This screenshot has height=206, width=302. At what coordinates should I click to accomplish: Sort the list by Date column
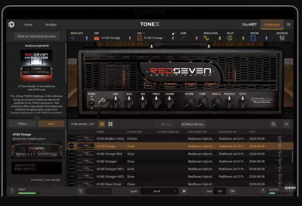pos(252,131)
